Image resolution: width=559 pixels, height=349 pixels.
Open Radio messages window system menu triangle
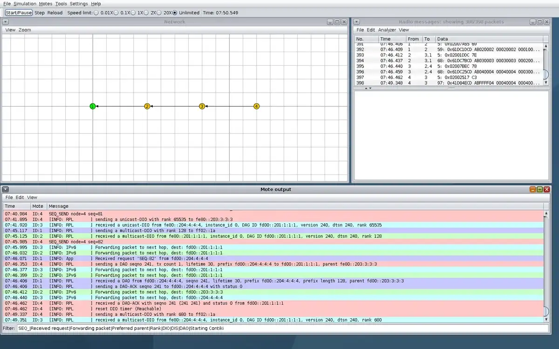(x=356, y=22)
